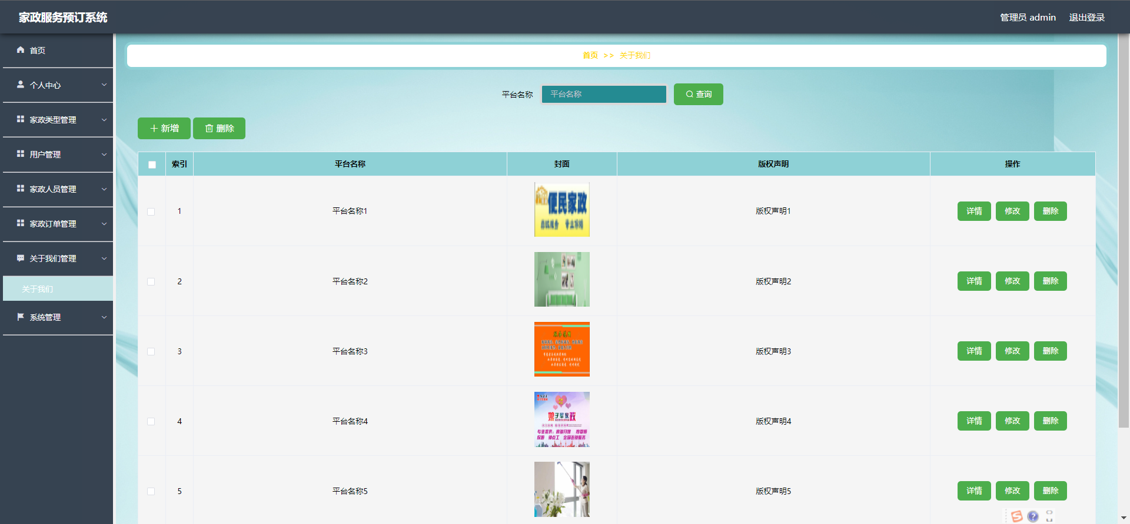
Task: Collapse the 关于我们管理 chevron
Action: (x=104, y=258)
